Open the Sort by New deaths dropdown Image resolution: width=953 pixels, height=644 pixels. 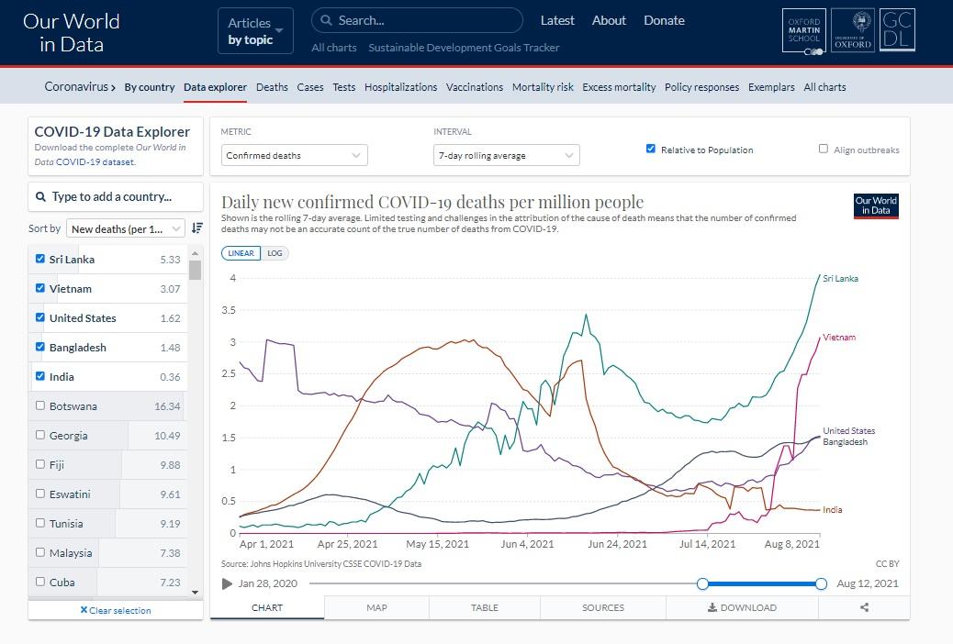(126, 229)
